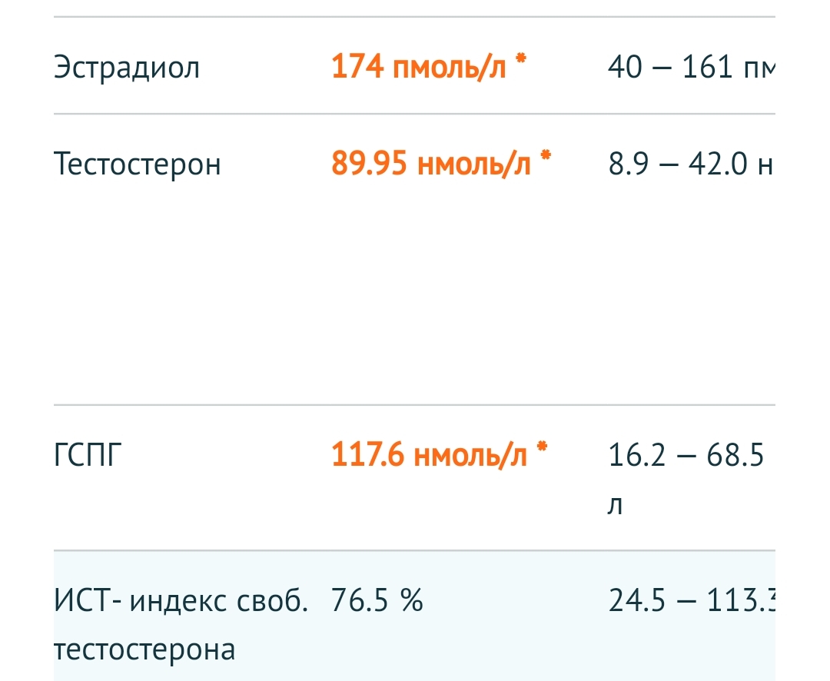
Task: Select the 89.95 нмоль/л testosterone result
Action: 431,164
